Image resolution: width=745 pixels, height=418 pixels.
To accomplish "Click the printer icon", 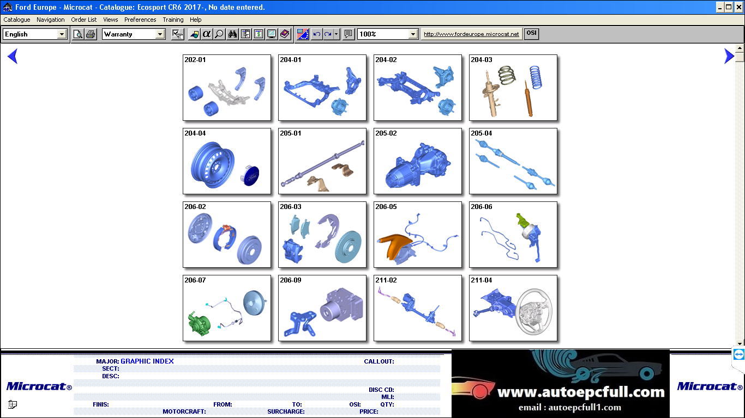I will [91, 34].
